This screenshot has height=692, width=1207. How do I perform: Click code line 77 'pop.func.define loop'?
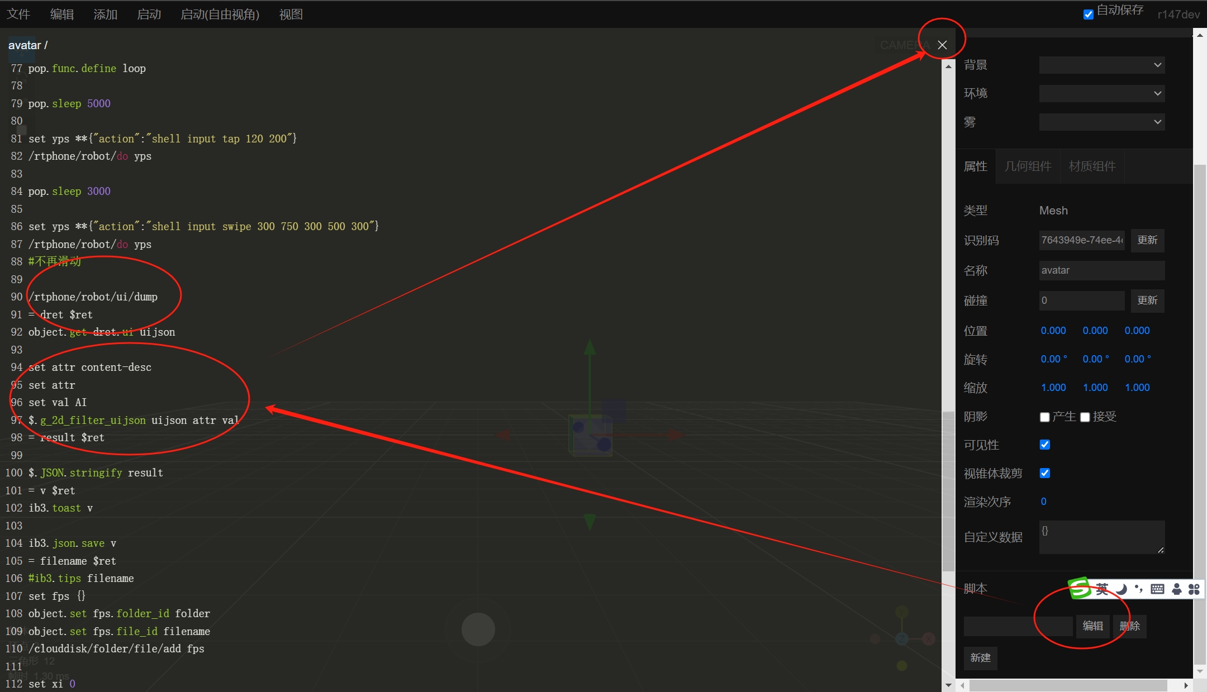coord(87,68)
